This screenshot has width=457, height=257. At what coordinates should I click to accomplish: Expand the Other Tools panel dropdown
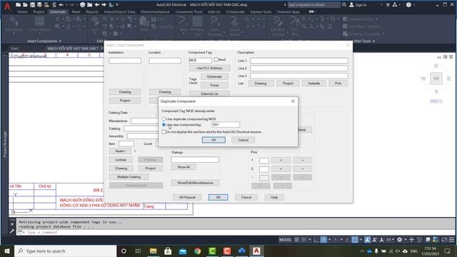point(373,41)
